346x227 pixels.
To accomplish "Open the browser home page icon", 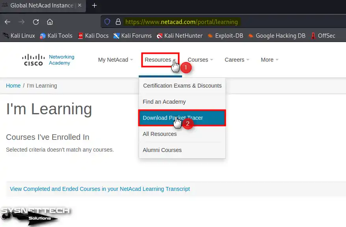I will pyautogui.click(x=50, y=22).
